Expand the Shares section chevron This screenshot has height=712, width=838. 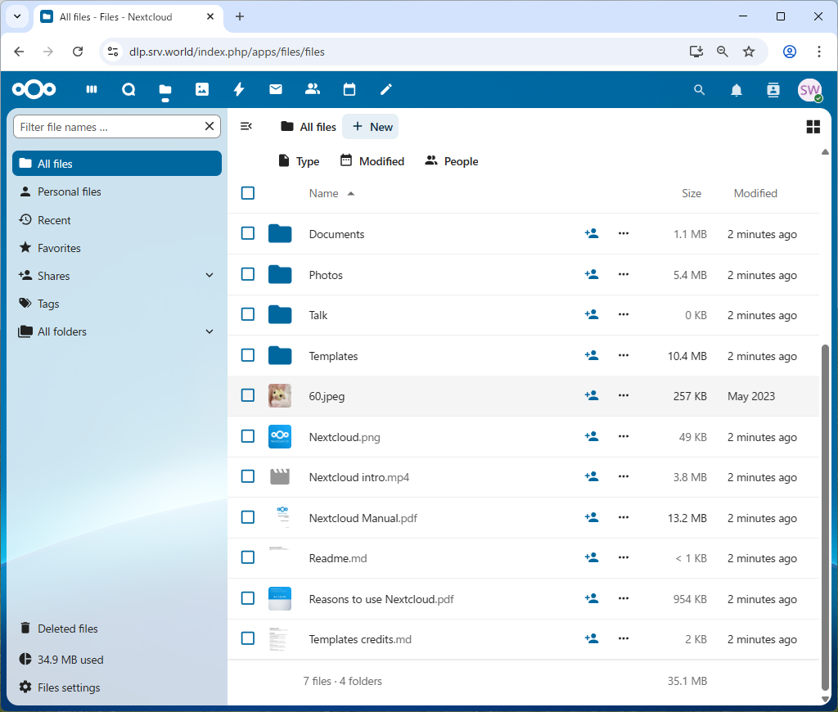pyautogui.click(x=209, y=276)
